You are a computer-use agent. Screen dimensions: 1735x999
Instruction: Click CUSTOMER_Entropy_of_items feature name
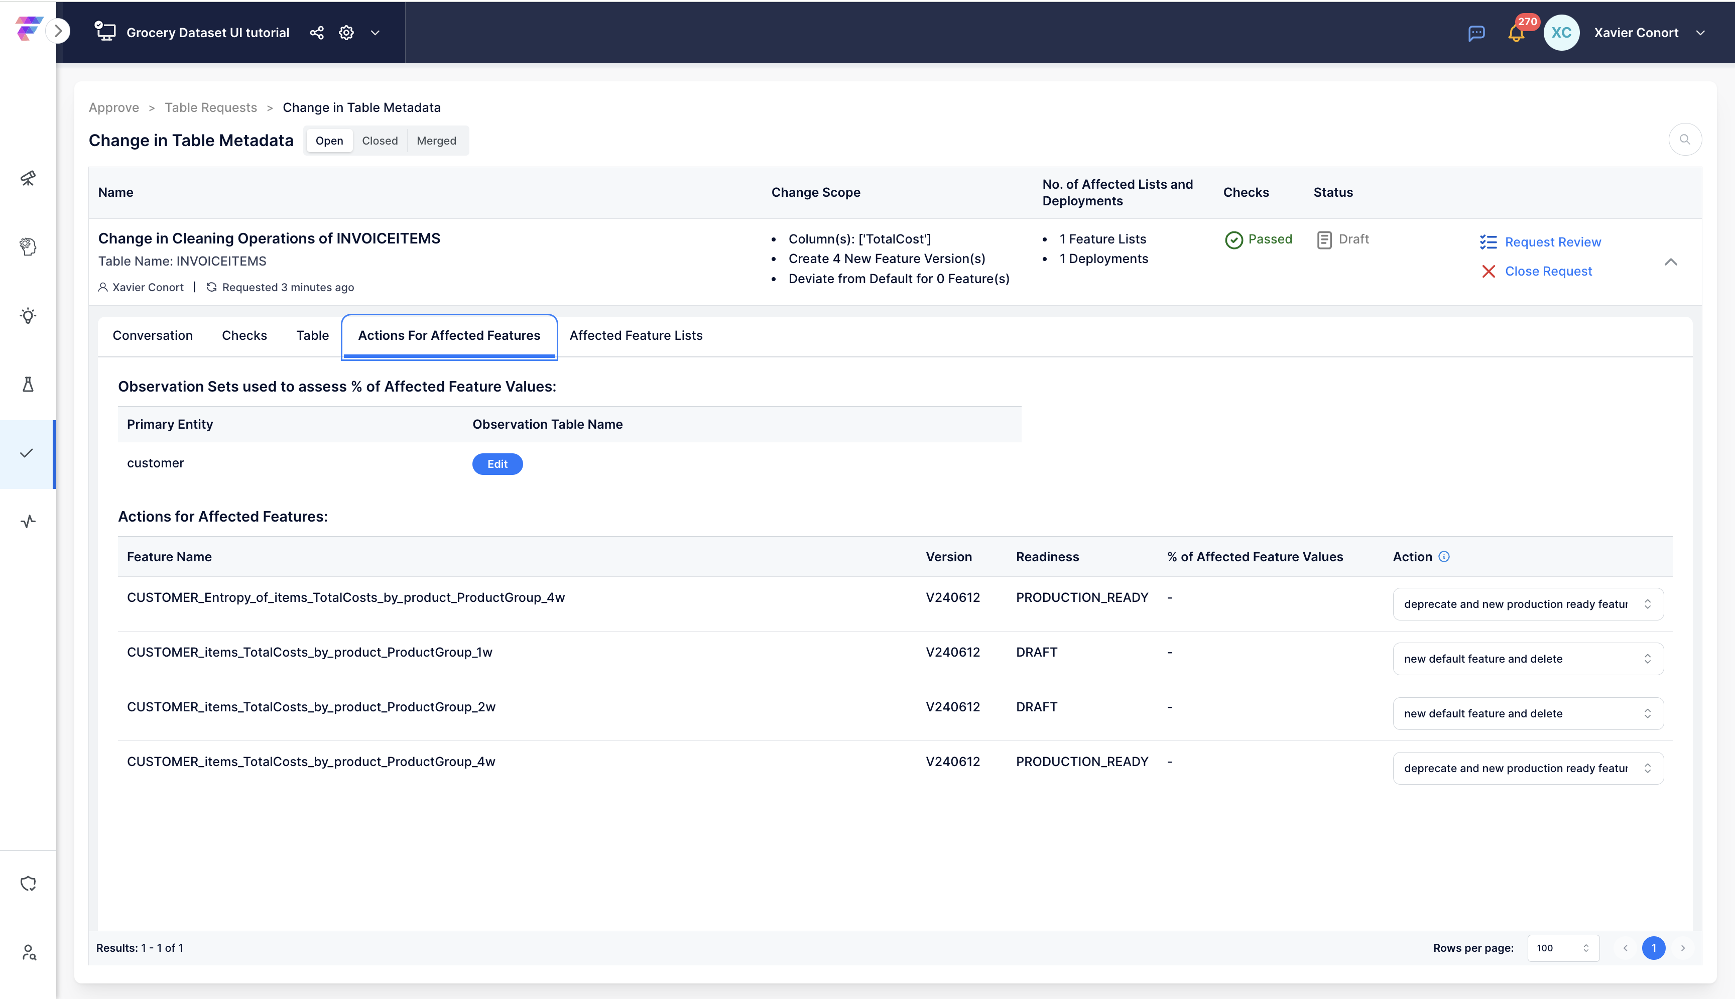pyautogui.click(x=346, y=597)
